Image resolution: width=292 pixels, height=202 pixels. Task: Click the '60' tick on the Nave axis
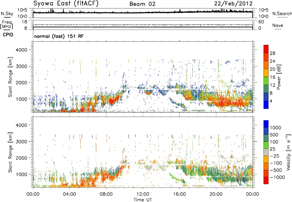[x=261, y=22]
